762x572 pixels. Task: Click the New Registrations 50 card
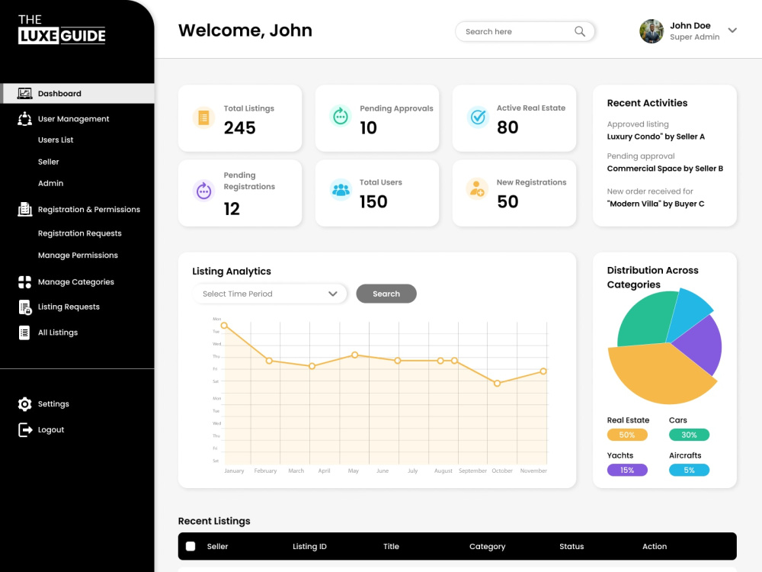[x=514, y=193]
